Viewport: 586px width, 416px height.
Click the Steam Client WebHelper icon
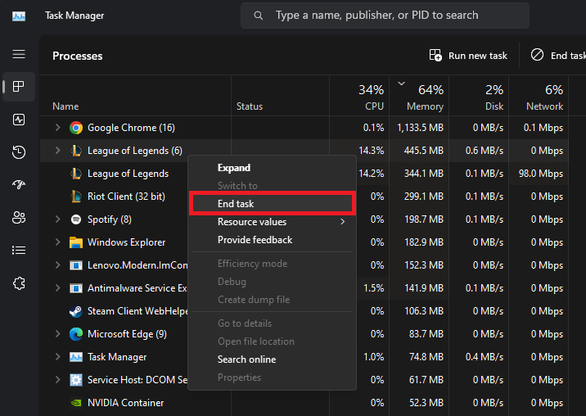click(x=76, y=311)
